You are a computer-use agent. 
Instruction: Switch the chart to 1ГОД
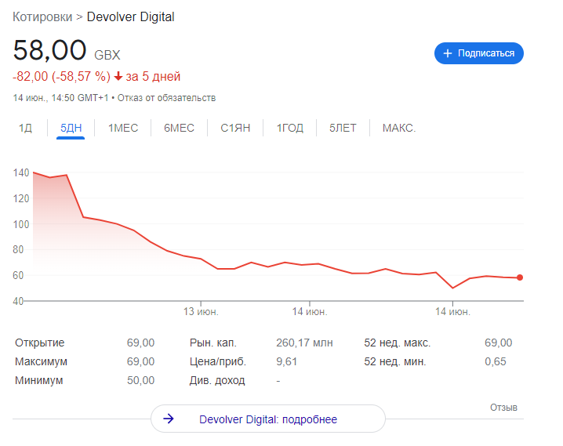pyautogui.click(x=289, y=128)
